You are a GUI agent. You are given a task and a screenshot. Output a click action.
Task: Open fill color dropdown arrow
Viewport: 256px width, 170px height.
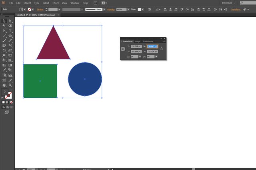[x=25, y=10]
